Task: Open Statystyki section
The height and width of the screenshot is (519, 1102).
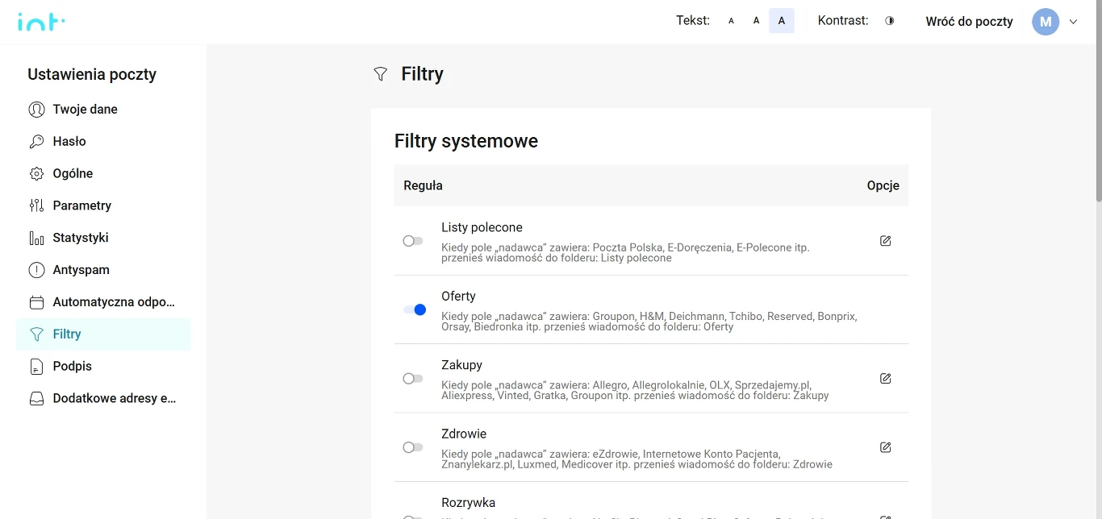Action: click(x=103, y=238)
